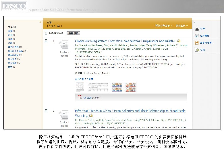Click the floppy disk save-as-file icon
224x155 pixels.
197,43
